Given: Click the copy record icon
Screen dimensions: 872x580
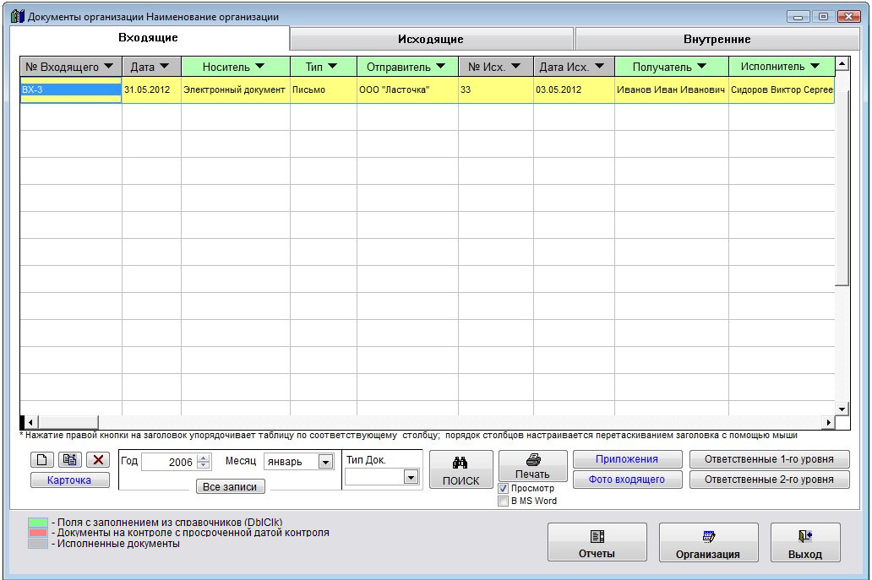Looking at the screenshot, I should pos(69,459).
